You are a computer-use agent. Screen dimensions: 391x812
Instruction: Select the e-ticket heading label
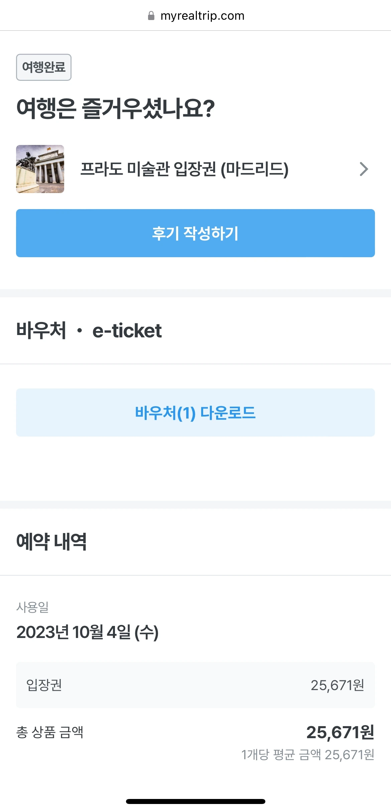click(127, 331)
